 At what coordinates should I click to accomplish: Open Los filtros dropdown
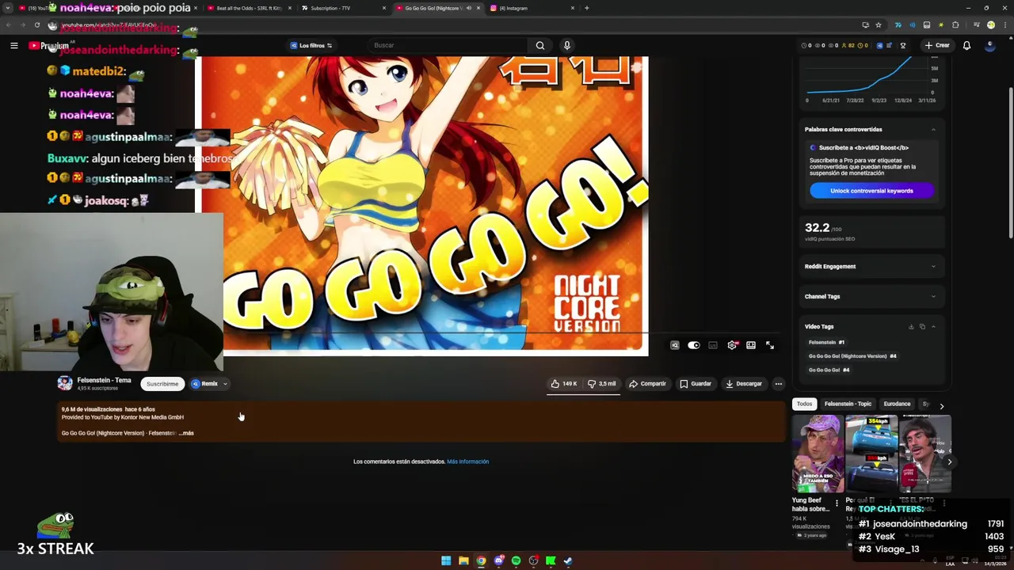click(311, 45)
